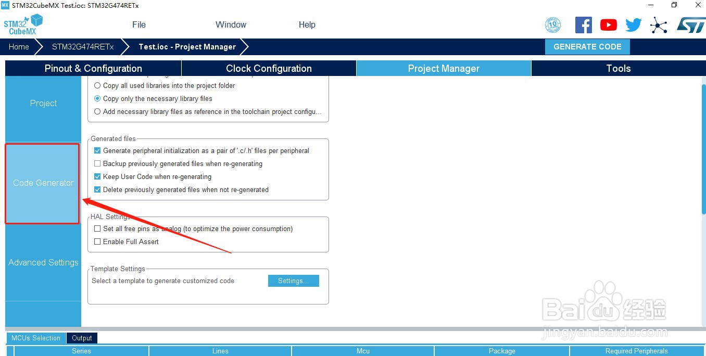Switch to Pinout & Configuration tab
This screenshot has height=356, width=706.
coord(93,68)
